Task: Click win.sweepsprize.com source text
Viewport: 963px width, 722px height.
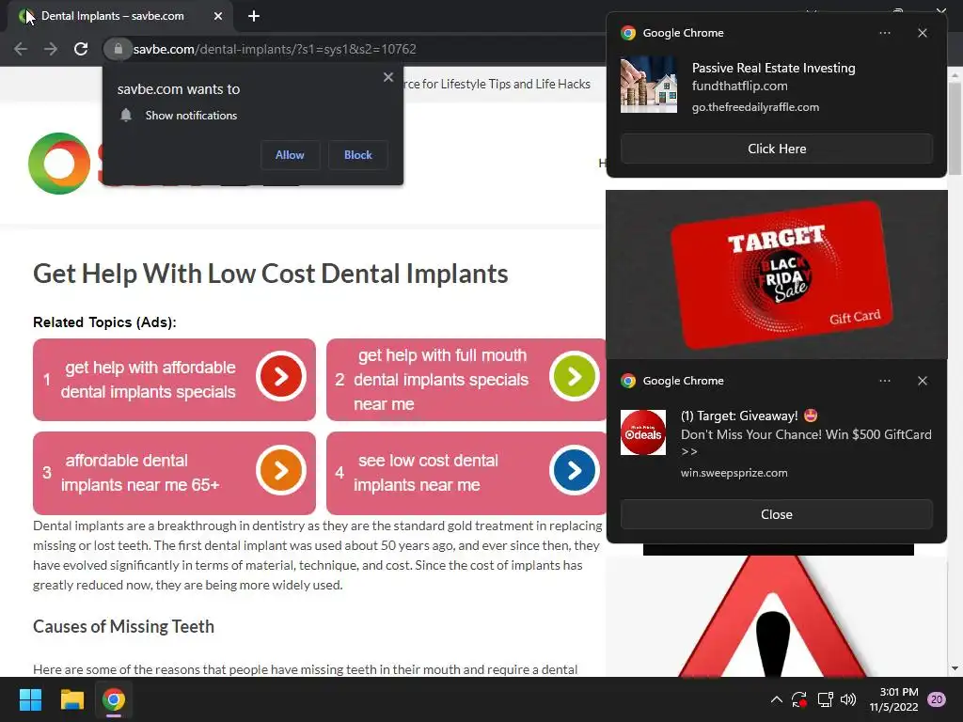Action: [x=734, y=474]
